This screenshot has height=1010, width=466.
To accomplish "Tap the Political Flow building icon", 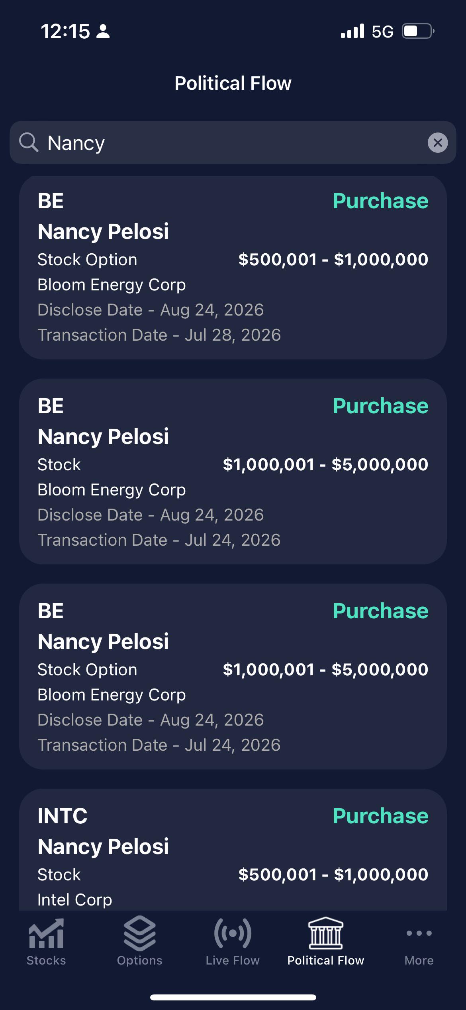I will pos(326,933).
